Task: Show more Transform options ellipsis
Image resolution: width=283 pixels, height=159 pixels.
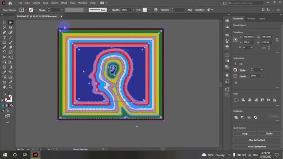Action: [x=278, y=52]
